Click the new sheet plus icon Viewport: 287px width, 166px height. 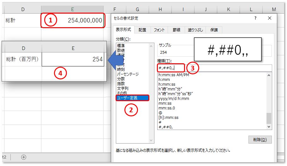coord(24,157)
